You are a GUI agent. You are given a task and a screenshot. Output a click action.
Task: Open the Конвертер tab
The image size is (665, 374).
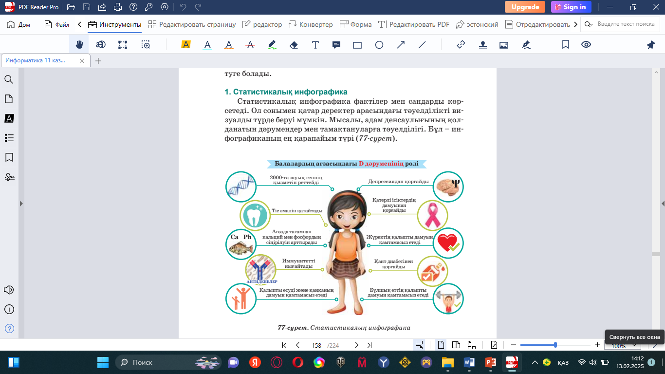(311, 24)
